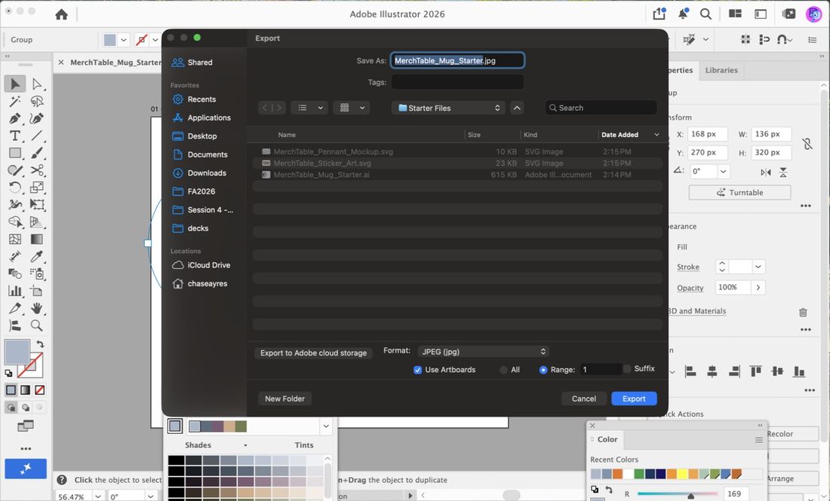Set paint mode to Gradient
This screenshot has height=501, width=830.
[26, 390]
